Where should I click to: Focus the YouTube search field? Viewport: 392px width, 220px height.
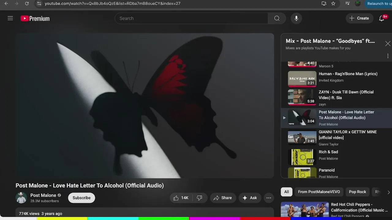click(191, 18)
